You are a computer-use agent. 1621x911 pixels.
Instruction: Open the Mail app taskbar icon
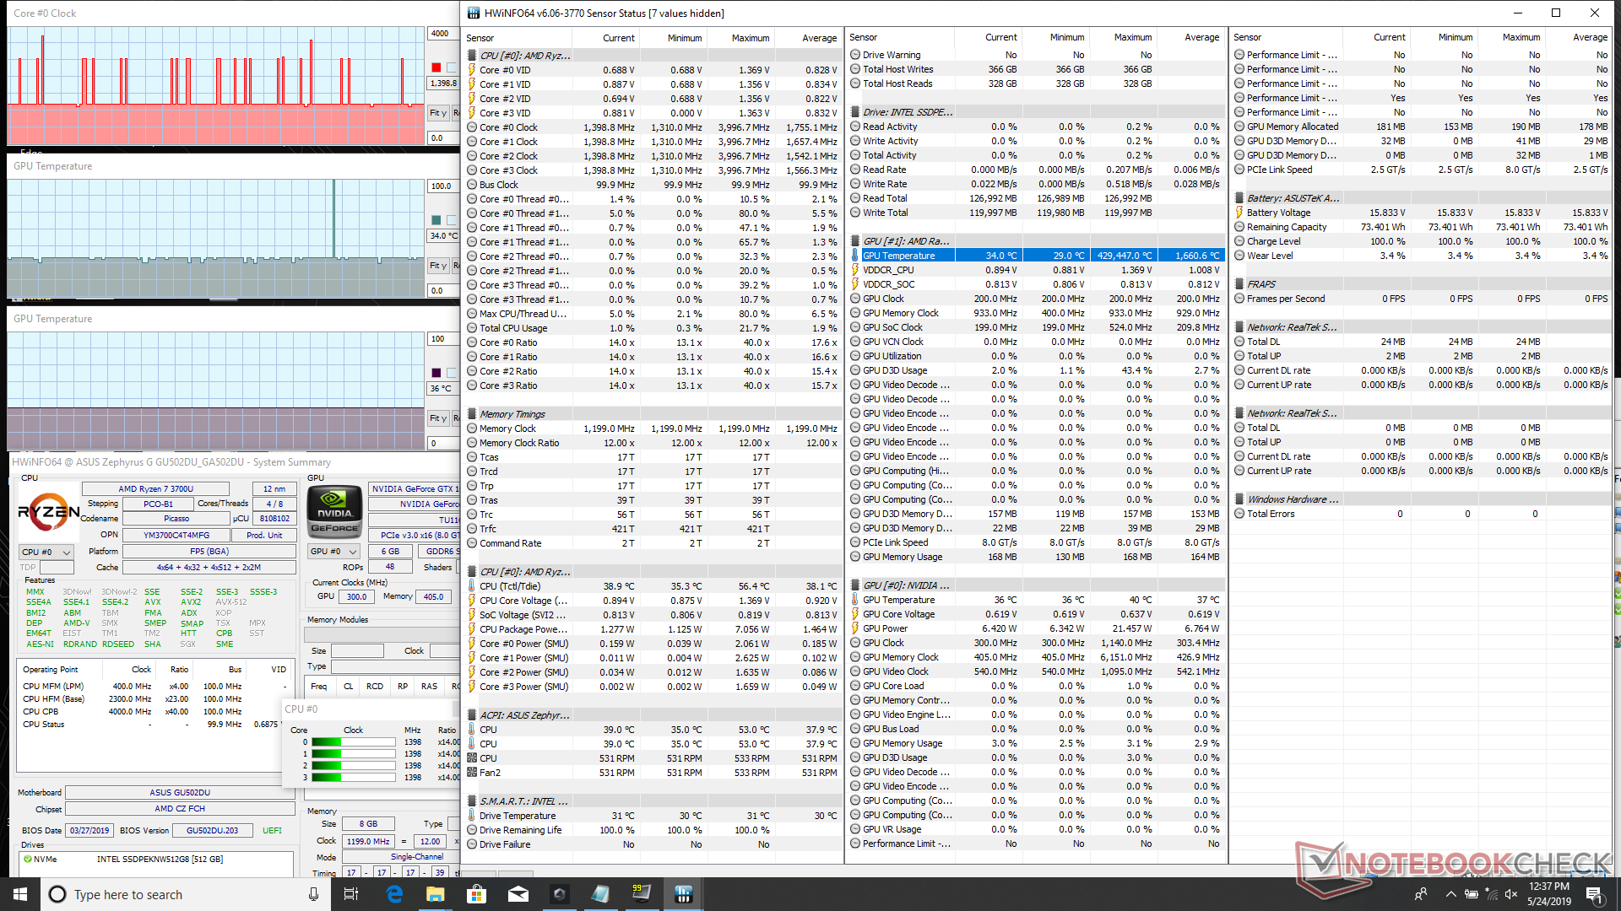click(518, 894)
